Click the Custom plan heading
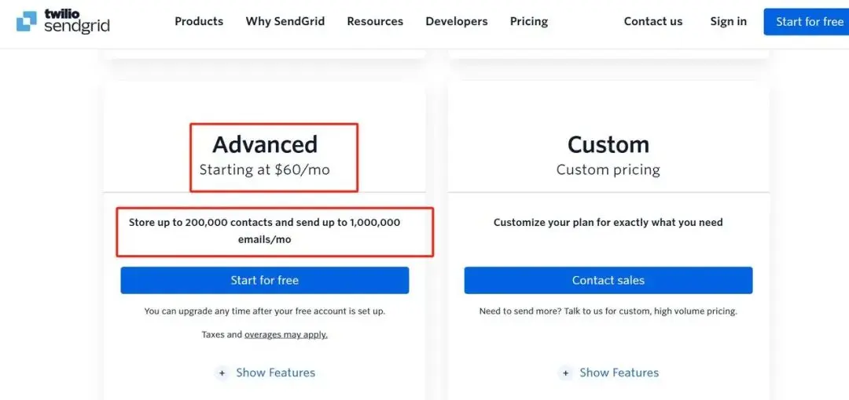Viewport: 849px width, 400px height. (608, 144)
